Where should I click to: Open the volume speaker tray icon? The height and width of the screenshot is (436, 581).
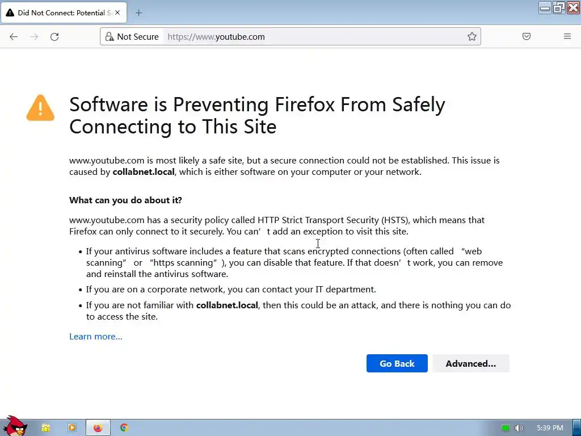[x=519, y=428]
